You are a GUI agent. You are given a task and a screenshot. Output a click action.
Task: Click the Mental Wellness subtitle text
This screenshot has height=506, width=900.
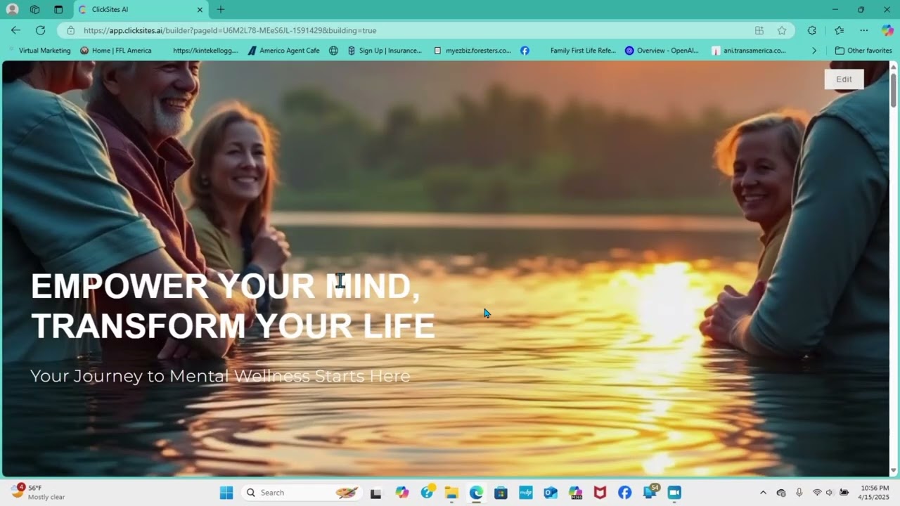pyautogui.click(x=220, y=376)
